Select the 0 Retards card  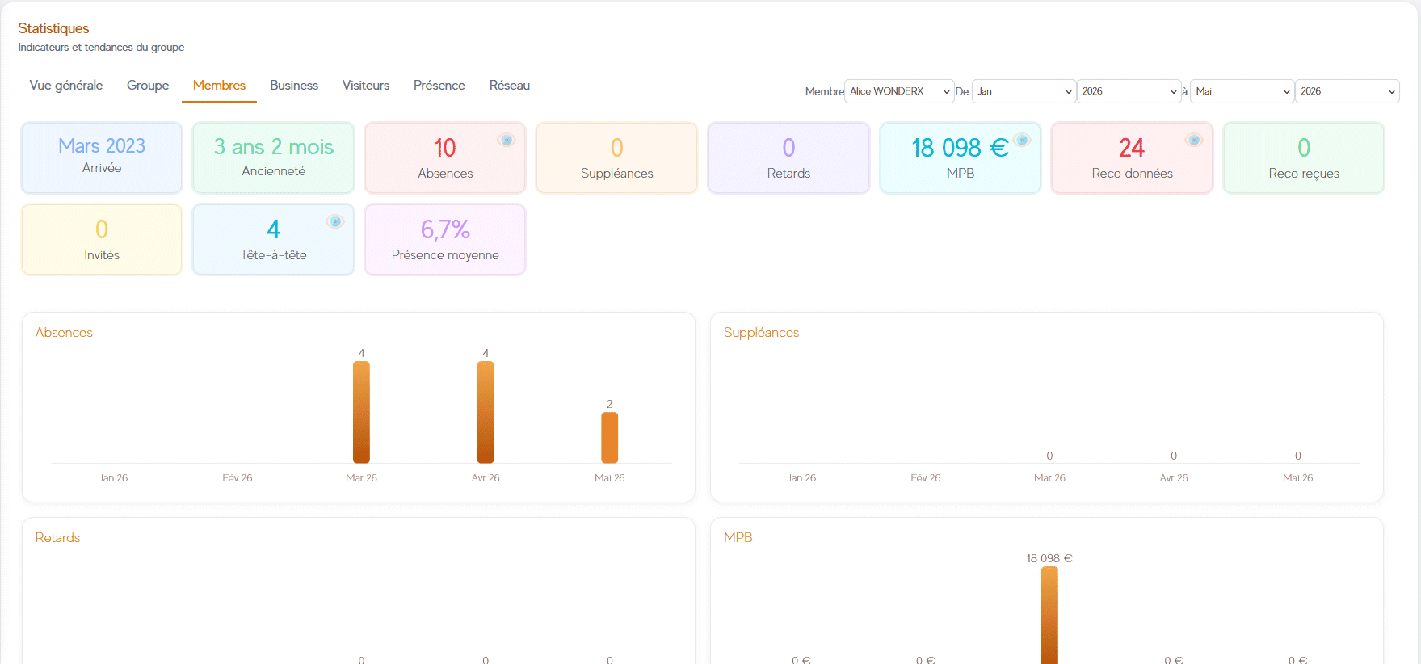click(x=788, y=158)
